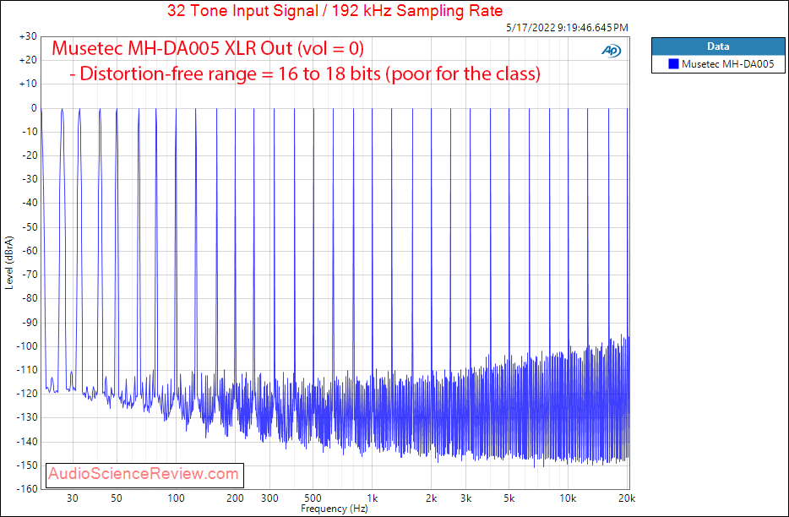The width and height of the screenshot is (789, 517).
Task: Pick the -160 level axis tick label
Action: tap(27, 489)
